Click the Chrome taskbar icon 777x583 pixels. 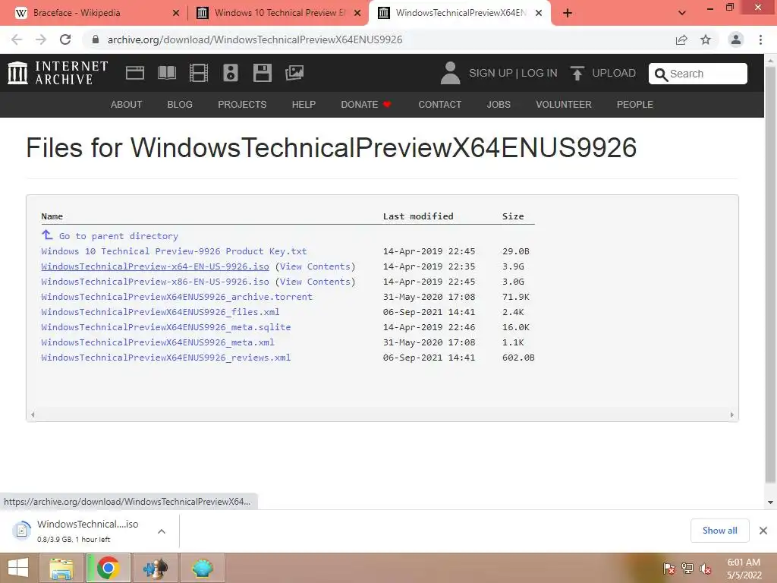[x=108, y=568]
